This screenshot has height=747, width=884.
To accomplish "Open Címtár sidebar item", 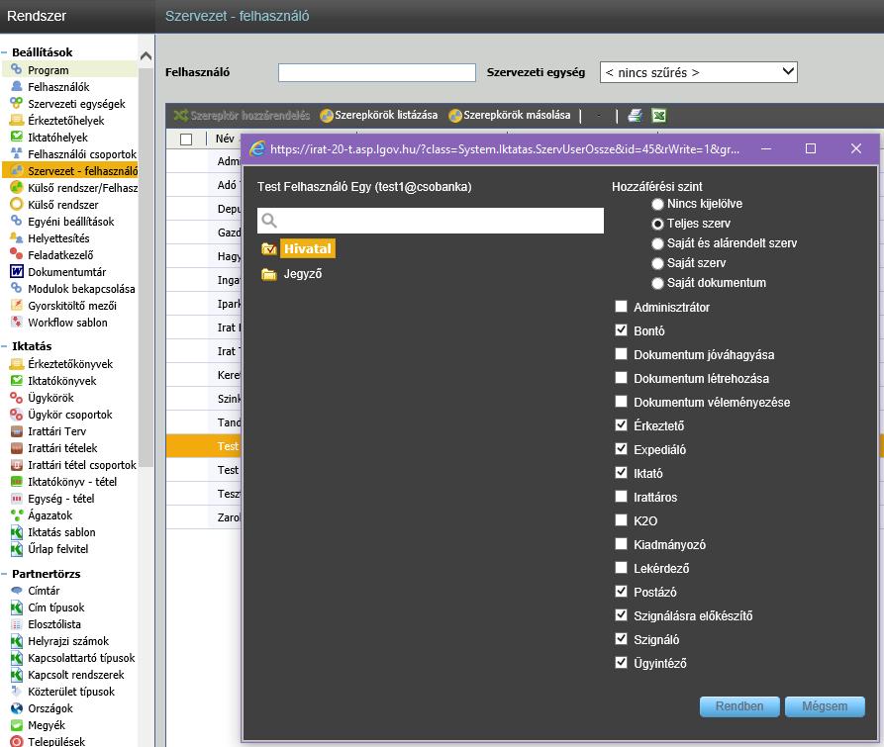I will point(44,591).
